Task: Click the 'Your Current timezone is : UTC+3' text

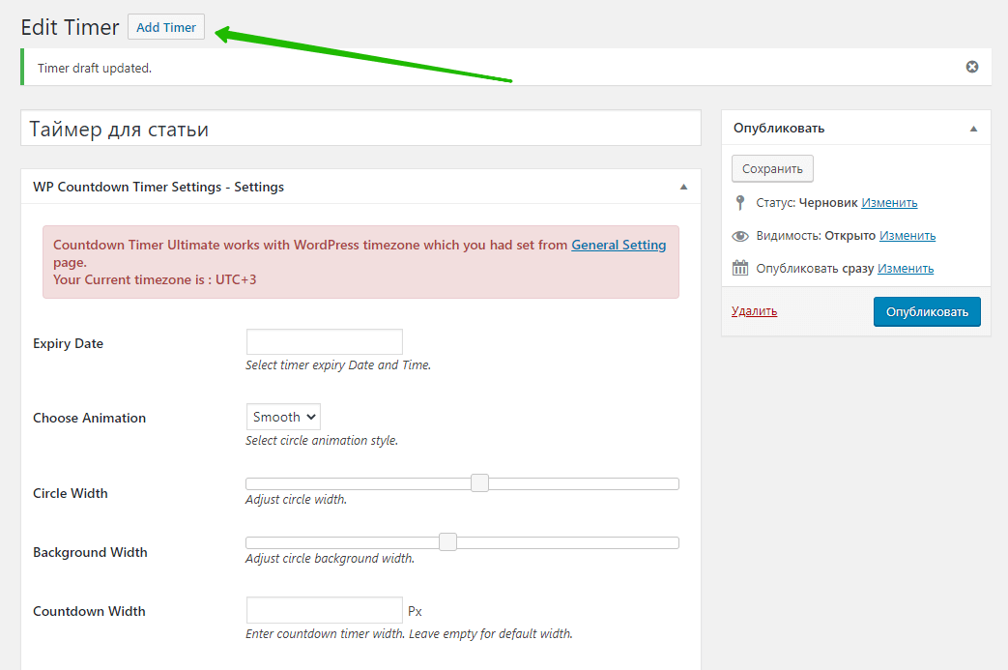Action: [x=155, y=279]
